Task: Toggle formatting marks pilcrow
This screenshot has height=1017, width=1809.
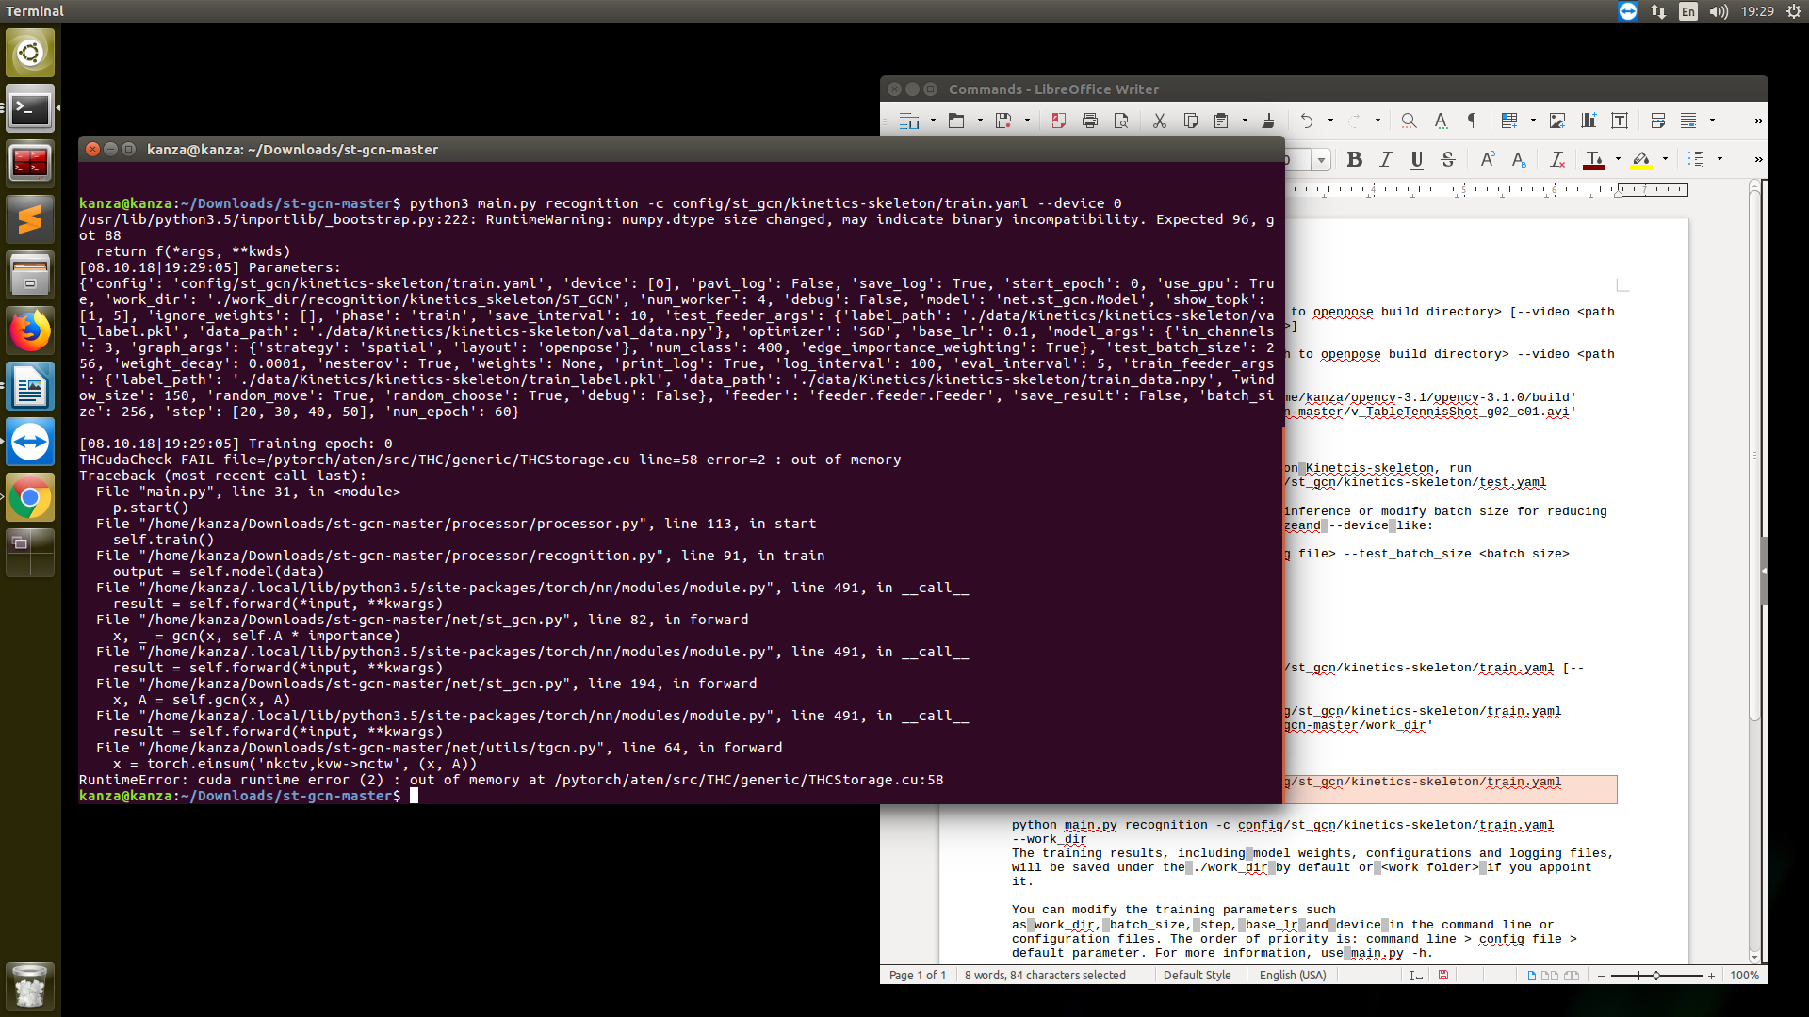Action: 1472,121
